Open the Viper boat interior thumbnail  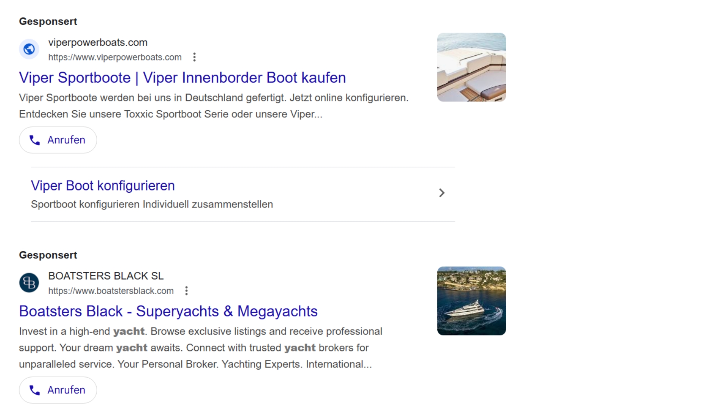pos(471,67)
